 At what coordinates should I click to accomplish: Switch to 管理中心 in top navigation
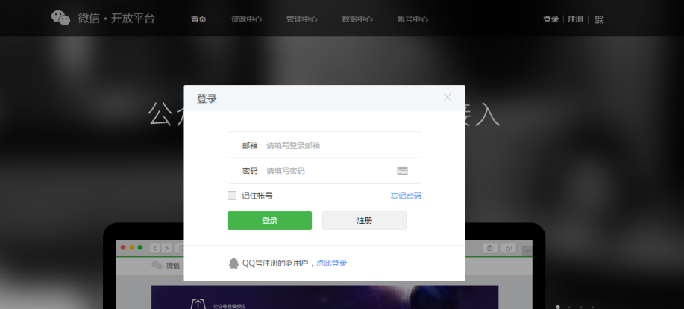(x=301, y=19)
